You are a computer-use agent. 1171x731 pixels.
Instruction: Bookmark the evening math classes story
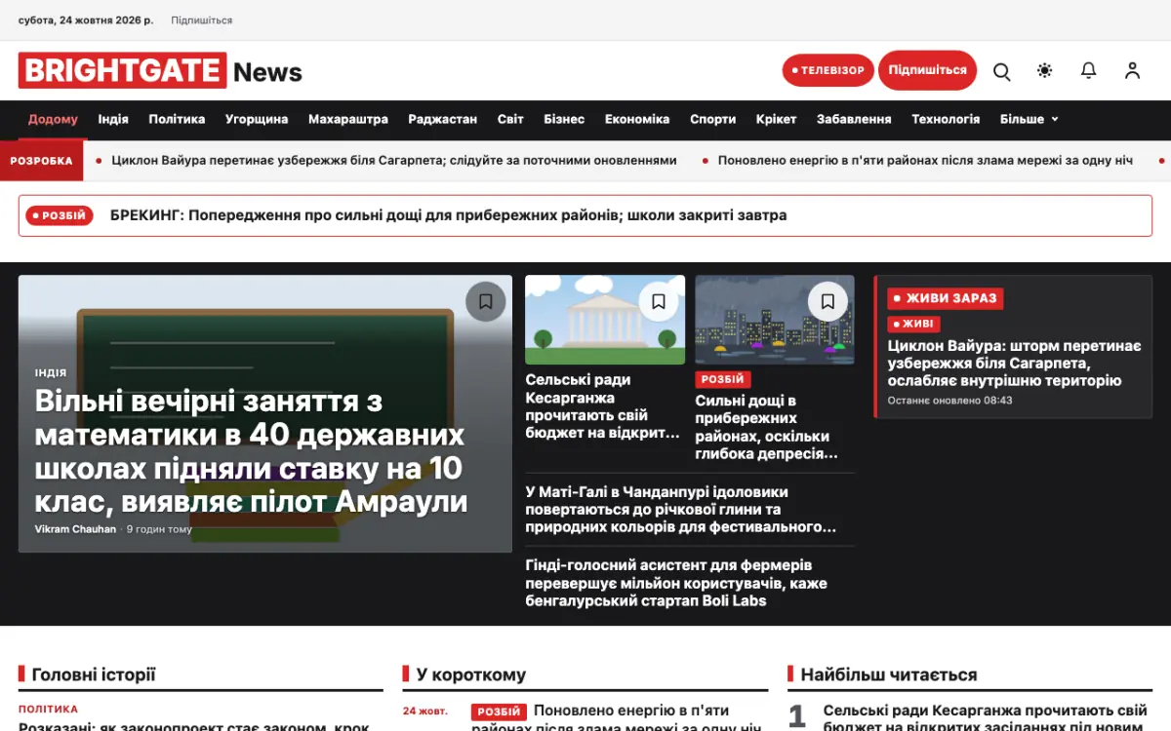pos(486,301)
